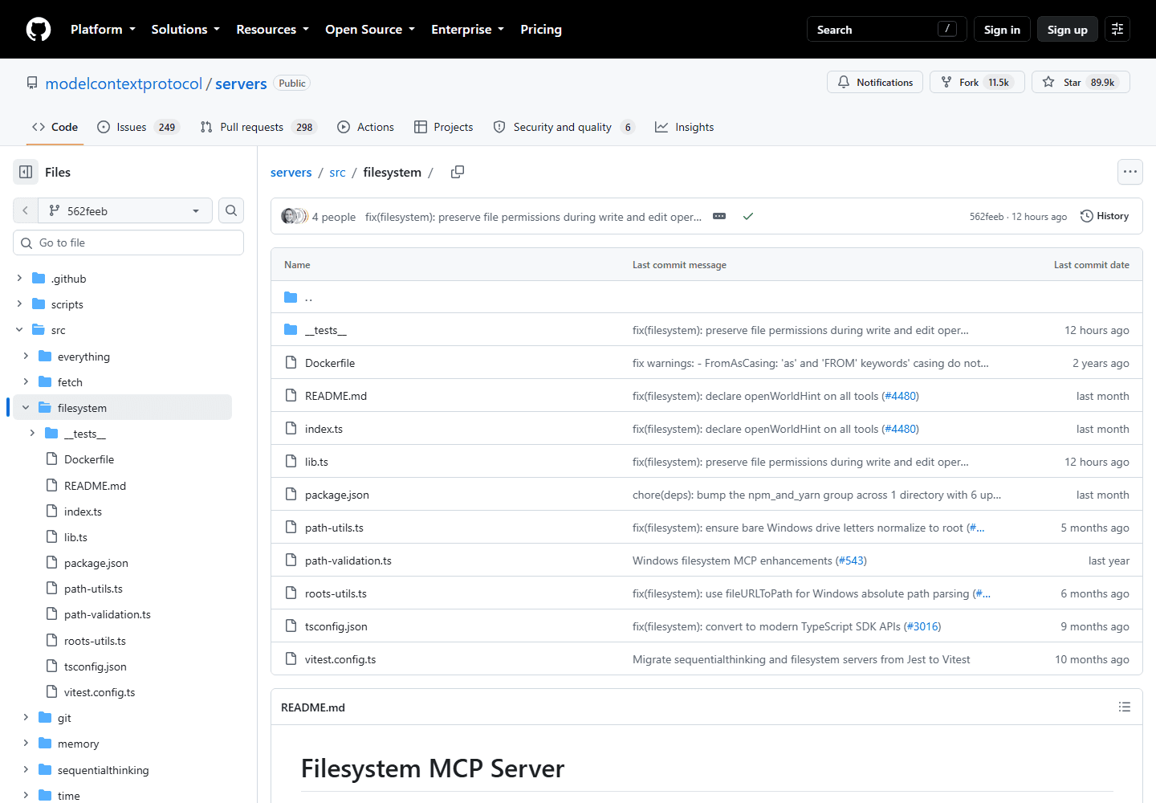The height and width of the screenshot is (803, 1156).
Task: Click the Sign up button
Action: (1067, 30)
